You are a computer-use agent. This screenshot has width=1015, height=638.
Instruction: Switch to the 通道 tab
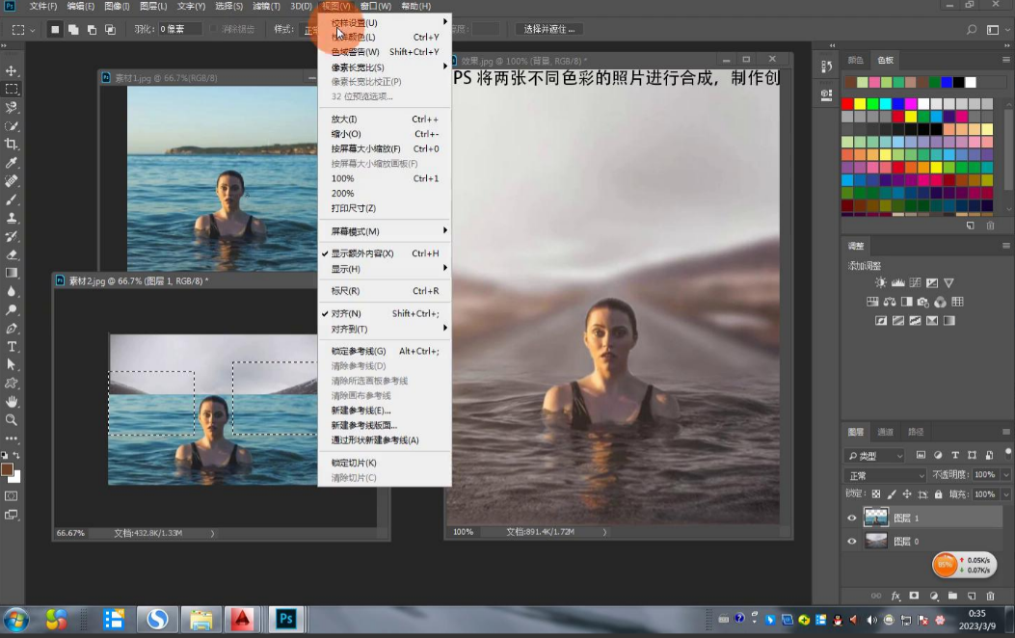pyautogui.click(x=885, y=432)
